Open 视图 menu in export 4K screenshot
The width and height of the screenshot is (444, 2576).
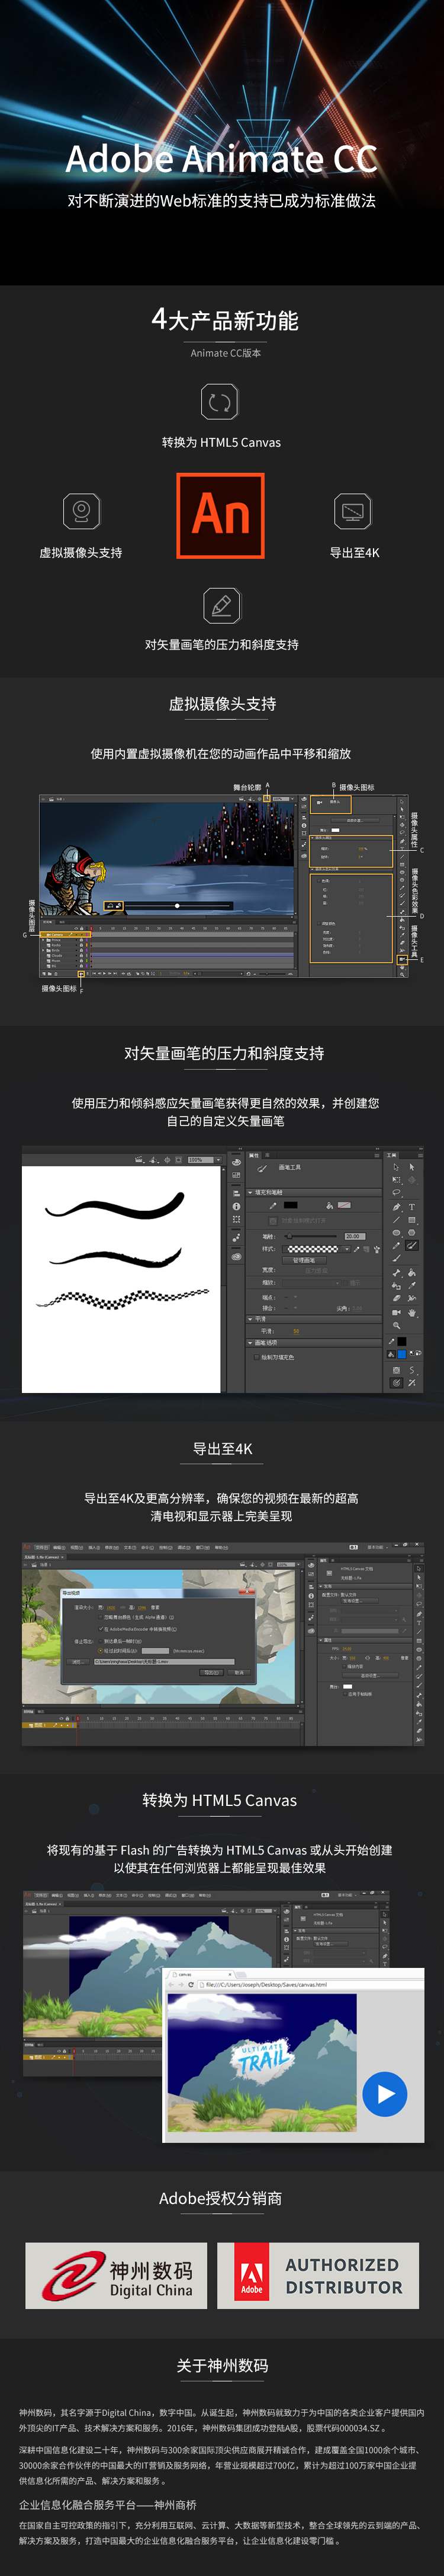point(77,1548)
